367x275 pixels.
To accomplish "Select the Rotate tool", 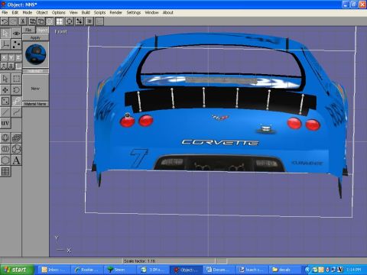I will (16, 90).
